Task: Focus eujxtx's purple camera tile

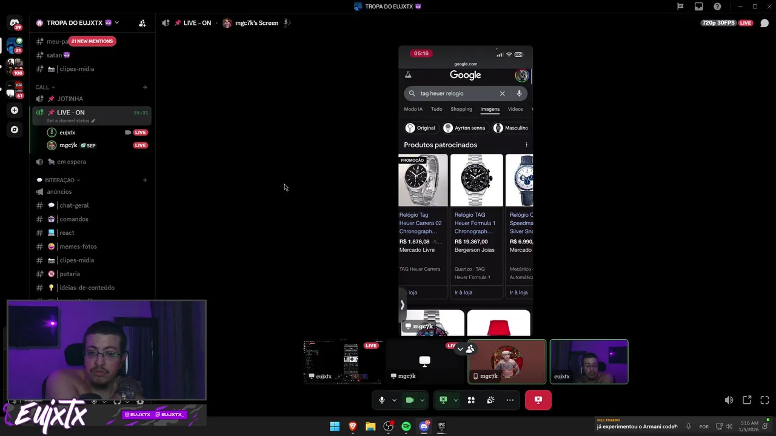Action: 589,362
